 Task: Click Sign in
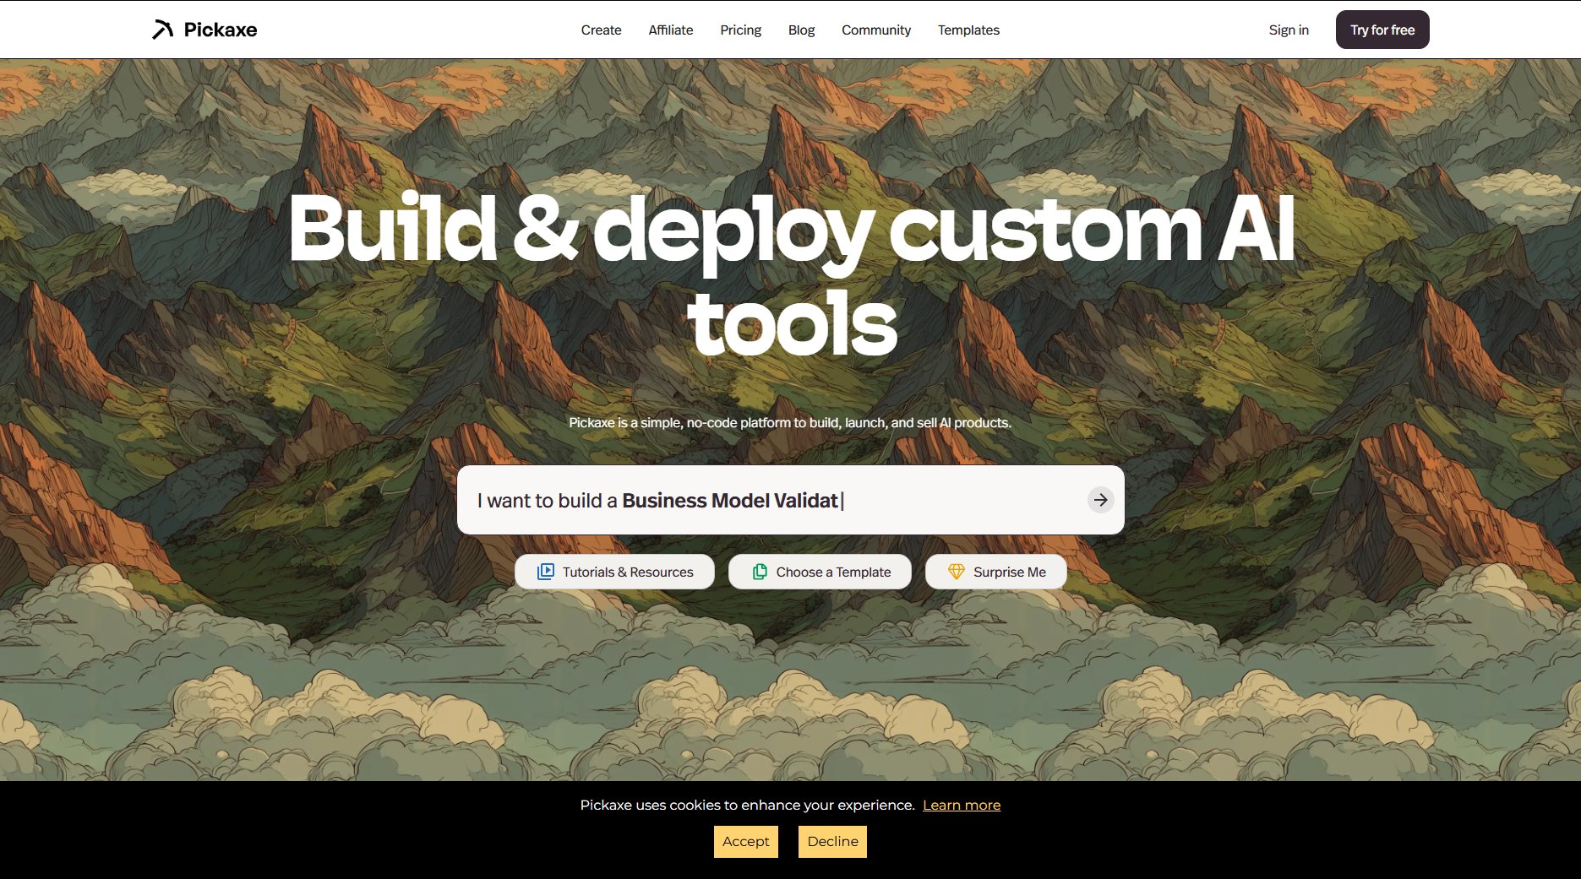1287,30
